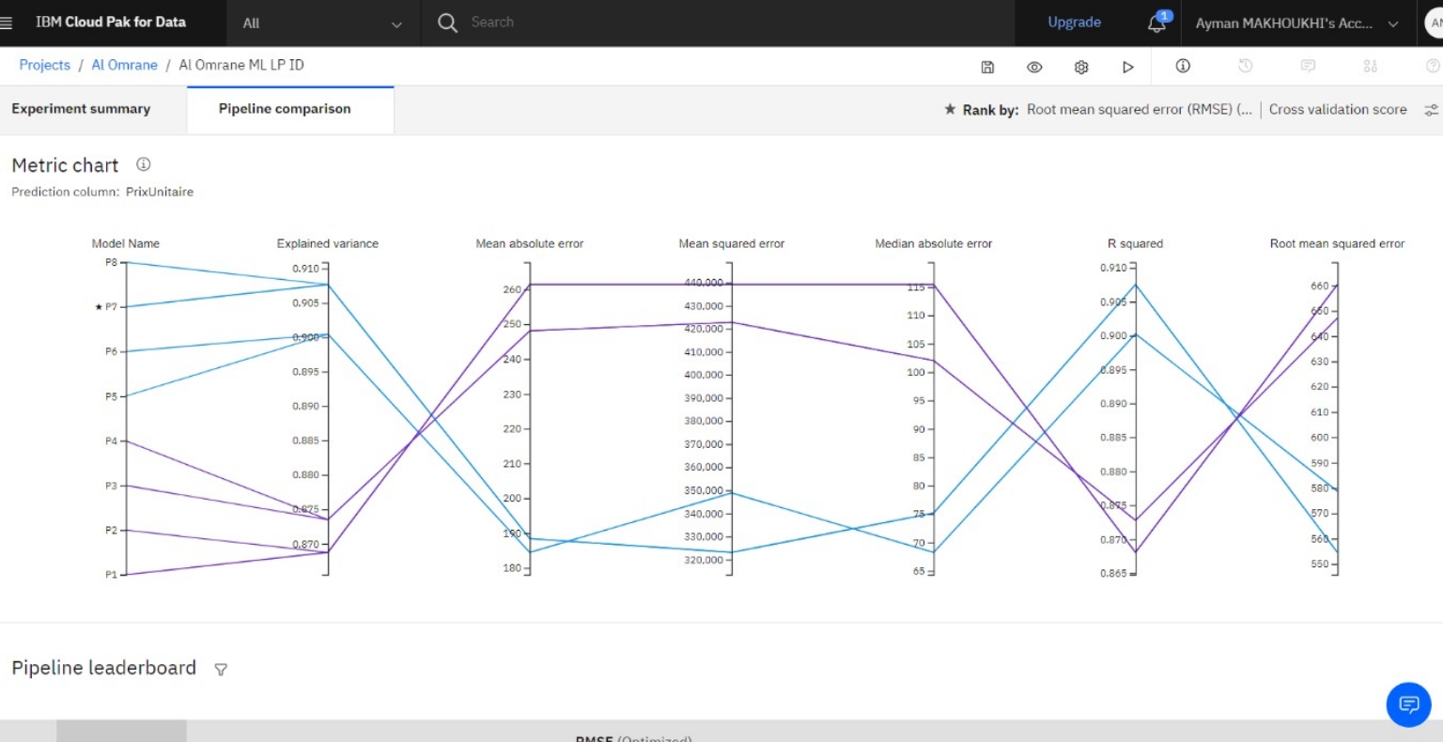Open the information panel icon in toolbar
The height and width of the screenshot is (742, 1443).
(x=1183, y=66)
